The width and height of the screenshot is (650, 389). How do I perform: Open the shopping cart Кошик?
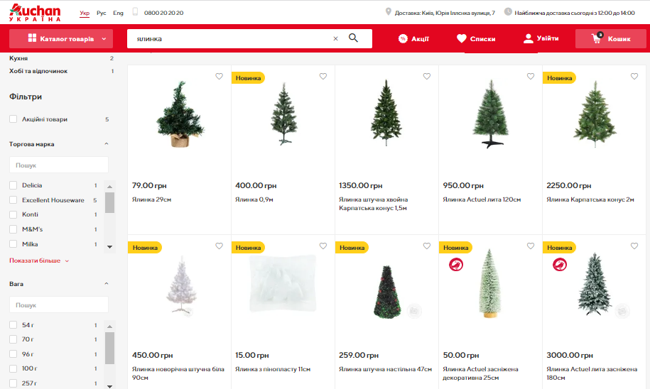click(611, 38)
